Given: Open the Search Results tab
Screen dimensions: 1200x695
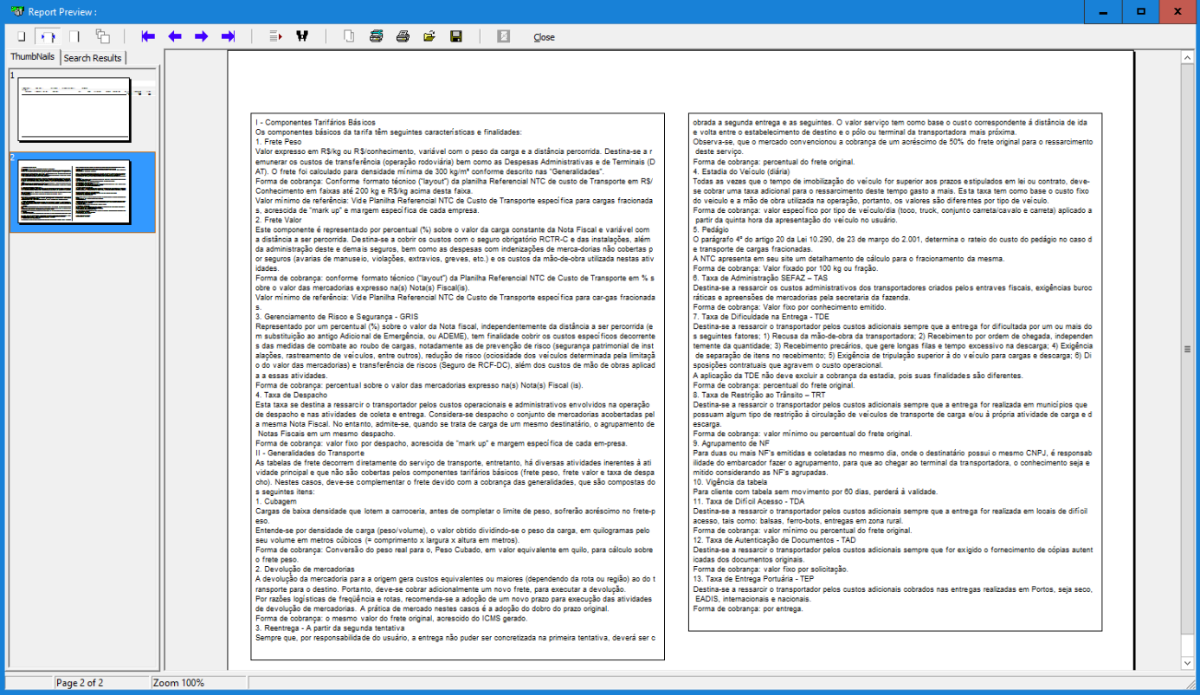Looking at the screenshot, I should (93, 58).
